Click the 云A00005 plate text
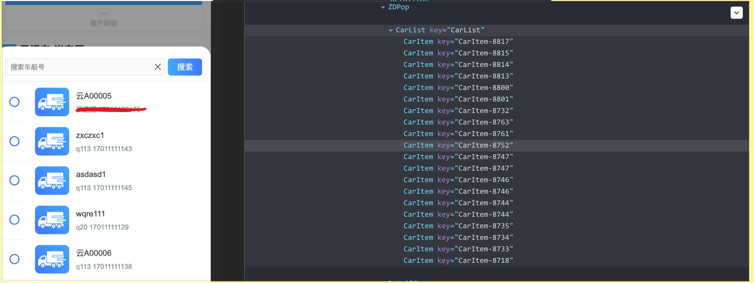 [94, 96]
